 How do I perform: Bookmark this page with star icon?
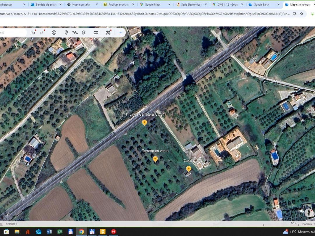click(302, 14)
